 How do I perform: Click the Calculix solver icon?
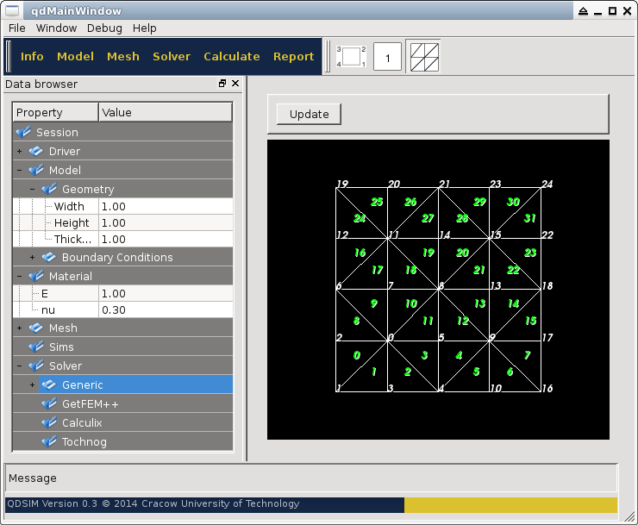point(49,423)
